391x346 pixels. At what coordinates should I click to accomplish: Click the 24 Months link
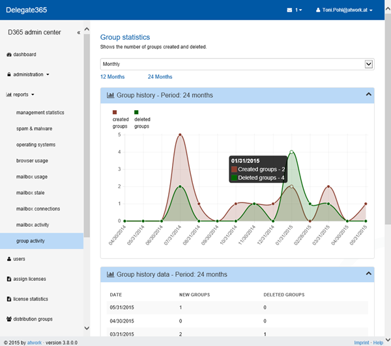click(160, 77)
